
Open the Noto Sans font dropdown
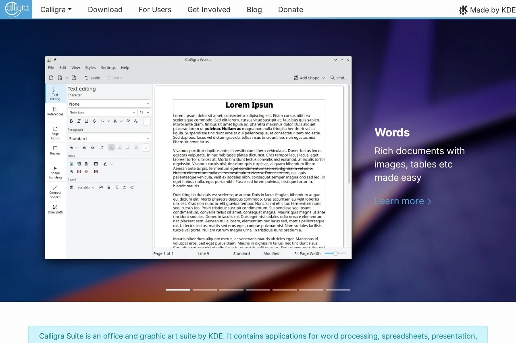point(102,112)
